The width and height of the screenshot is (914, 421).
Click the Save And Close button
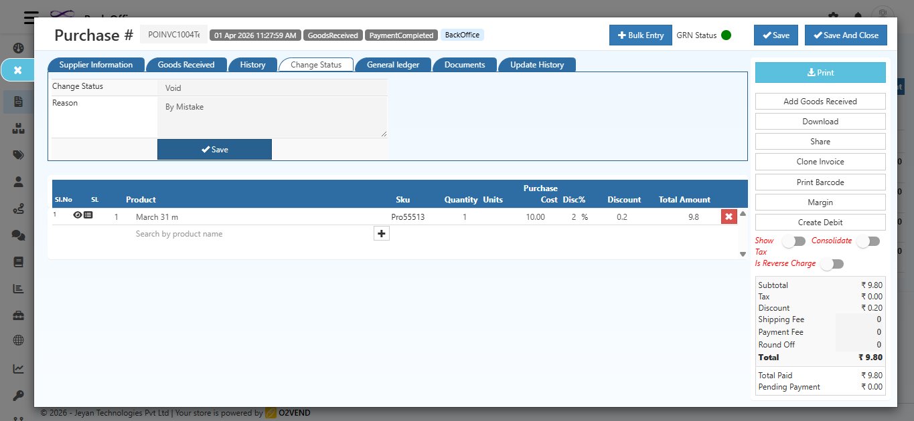pyautogui.click(x=845, y=35)
